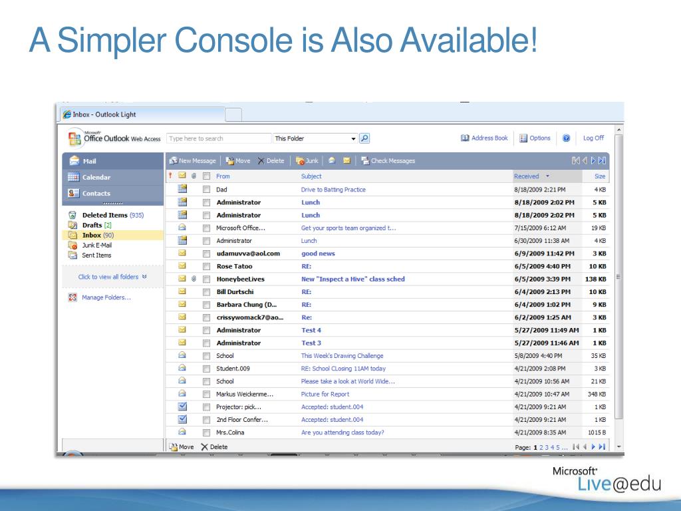
Task: Click Delete in the top toolbar
Action: pos(271,161)
